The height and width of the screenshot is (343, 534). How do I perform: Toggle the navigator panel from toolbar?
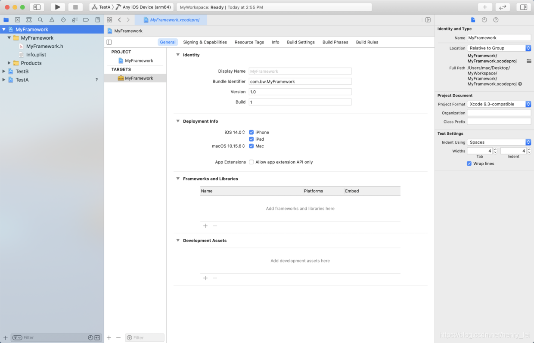pyautogui.click(x=37, y=7)
